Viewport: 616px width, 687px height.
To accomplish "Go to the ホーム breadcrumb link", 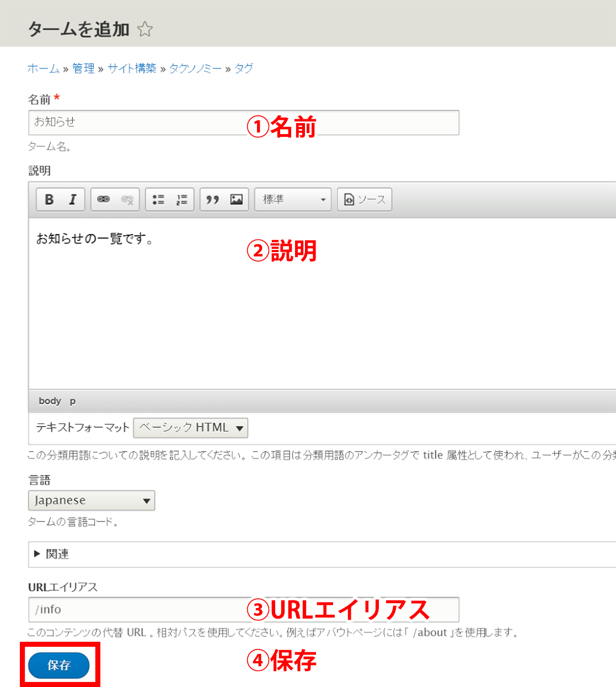I will point(44,68).
